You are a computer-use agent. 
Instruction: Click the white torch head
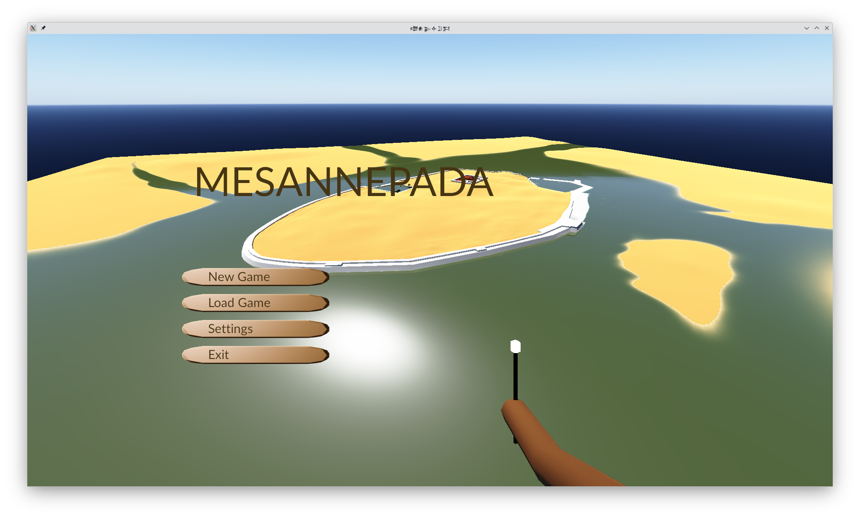[516, 346]
